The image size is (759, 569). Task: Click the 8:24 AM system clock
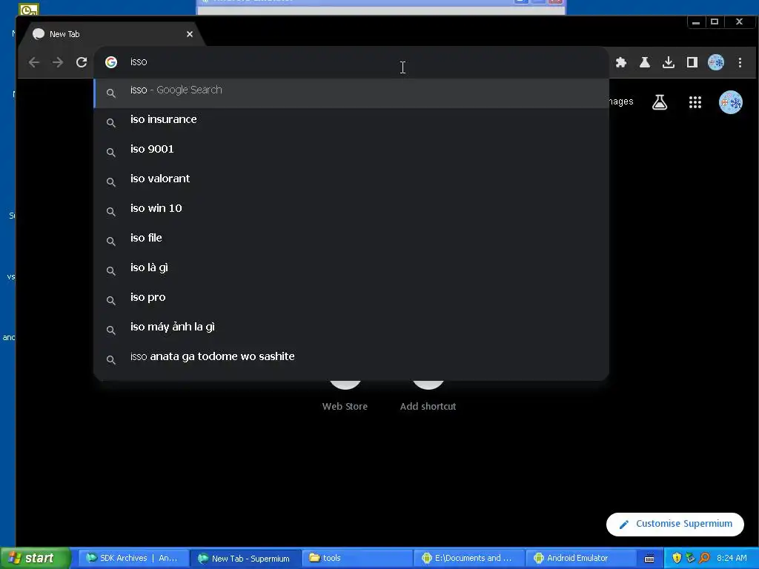click(x=732, y=559)
